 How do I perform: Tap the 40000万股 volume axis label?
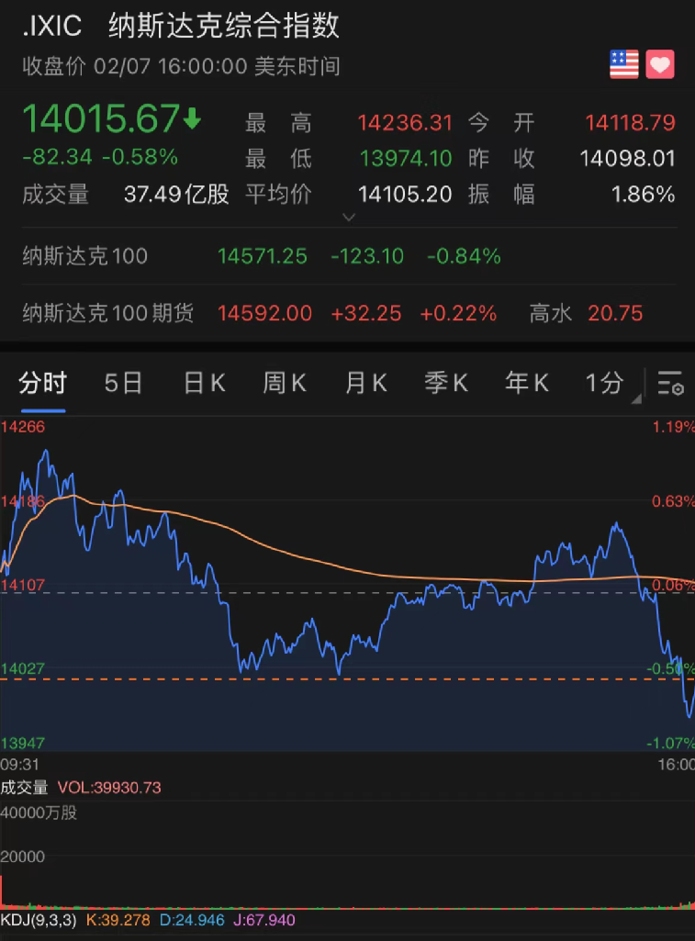[x=39, y=812]
